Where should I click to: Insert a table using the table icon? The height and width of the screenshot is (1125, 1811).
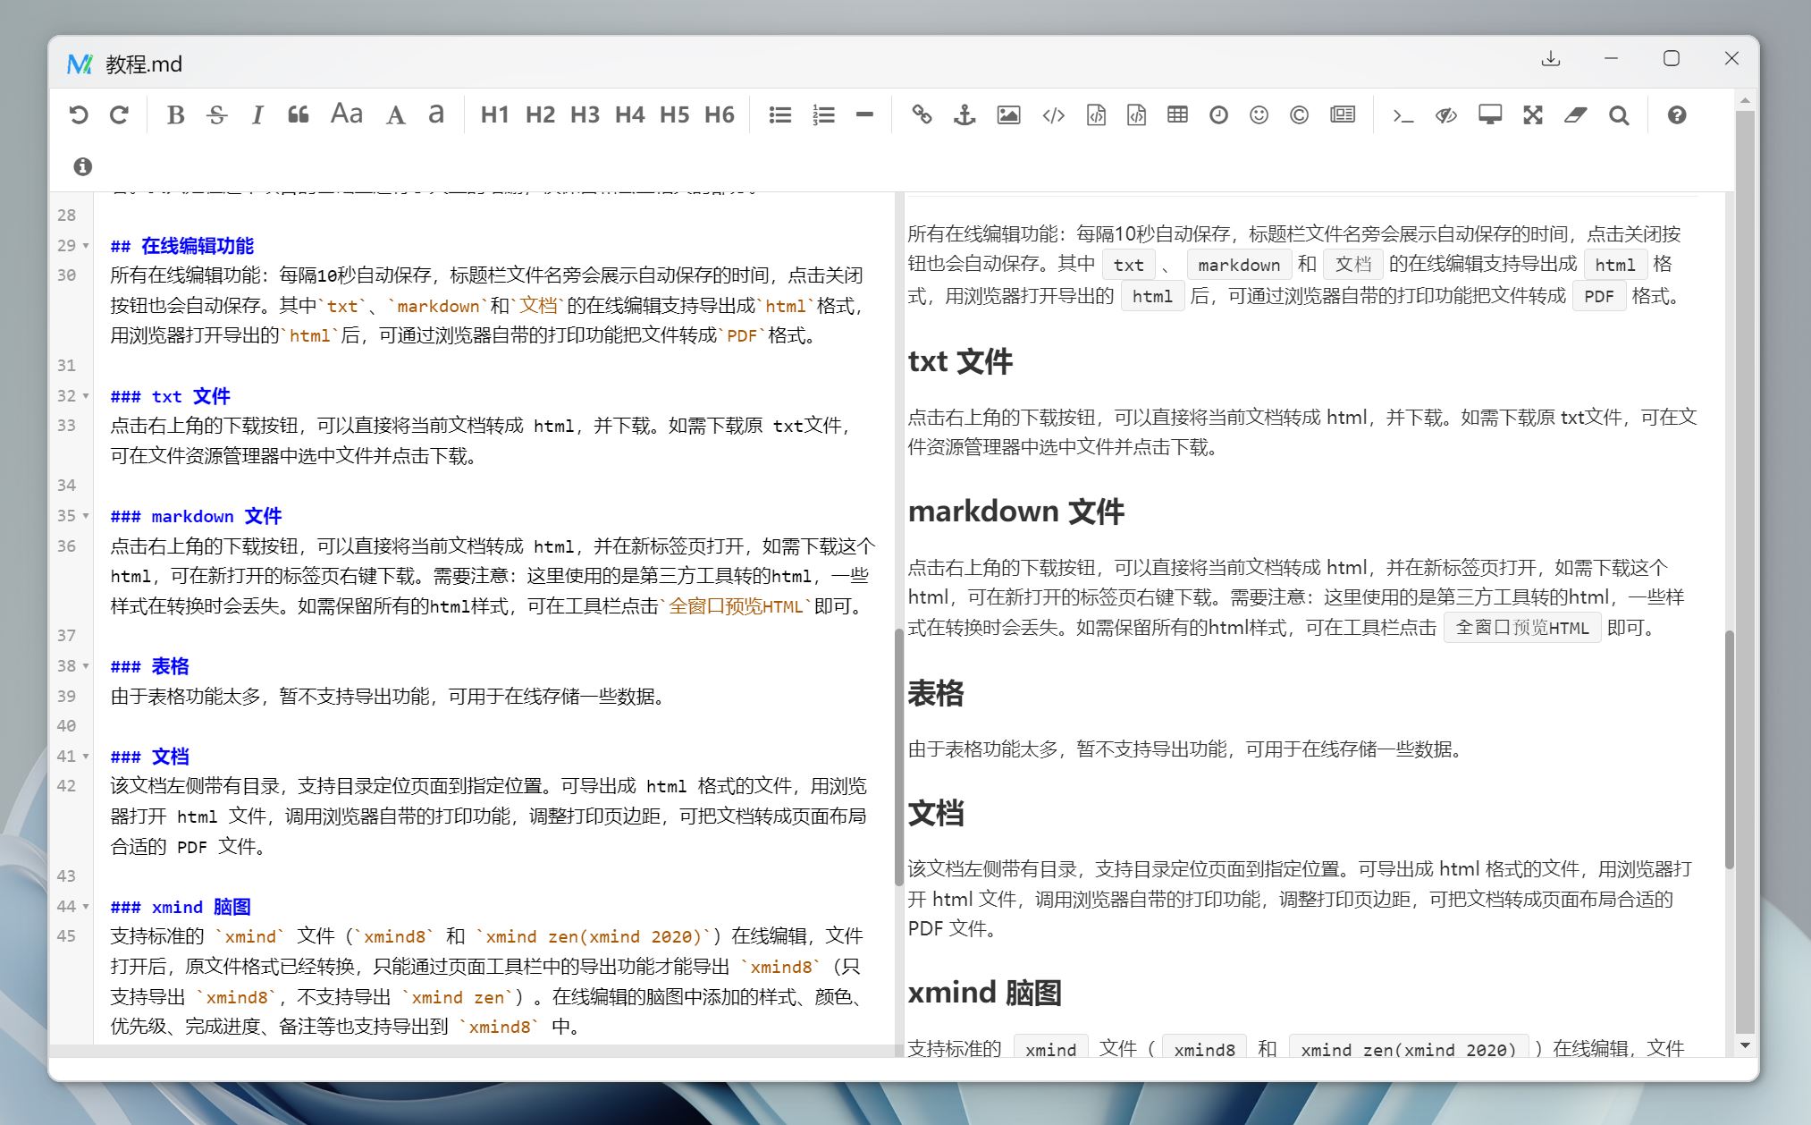pos(1176,114)
